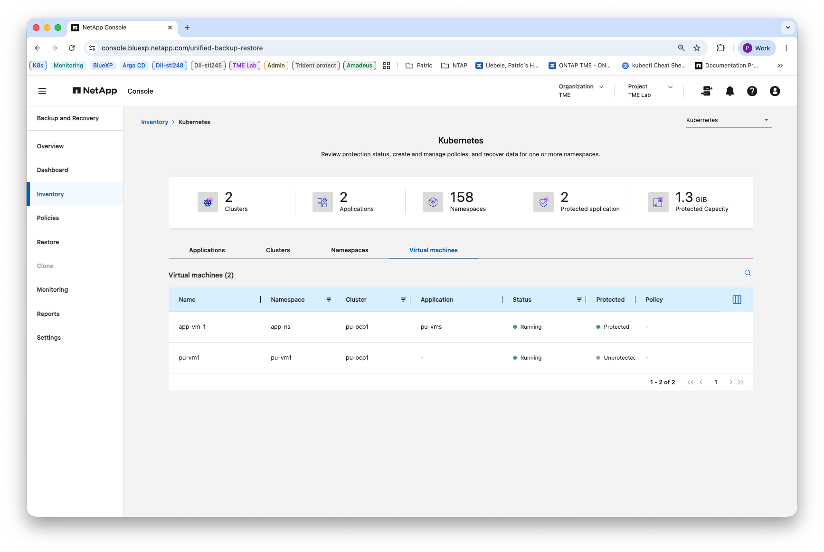Open the table column chooser icon
Screen dimensions: 824x552
point(737,300)
